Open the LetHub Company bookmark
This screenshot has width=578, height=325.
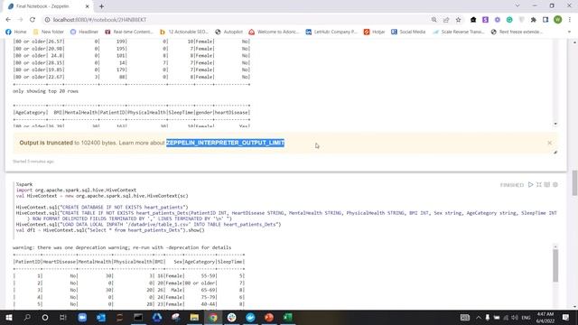click(331, 32)
